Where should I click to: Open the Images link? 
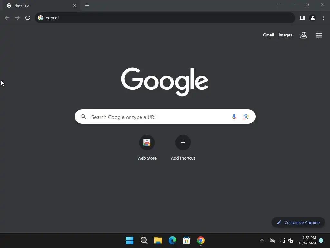tap(286, 35)
